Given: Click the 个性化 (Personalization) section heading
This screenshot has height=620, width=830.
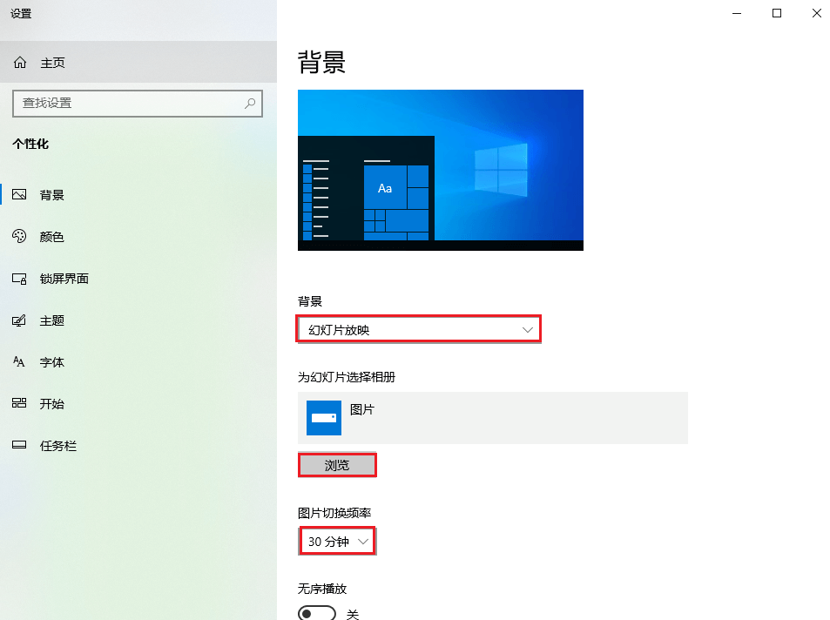Looking at the screenshot, I should pyautogui.click(x=30, y=145).
